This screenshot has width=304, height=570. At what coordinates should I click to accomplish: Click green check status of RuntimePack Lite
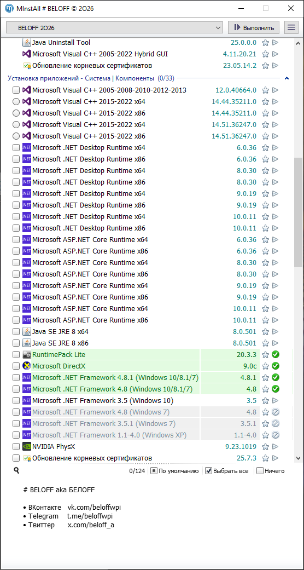pos(276,354)
